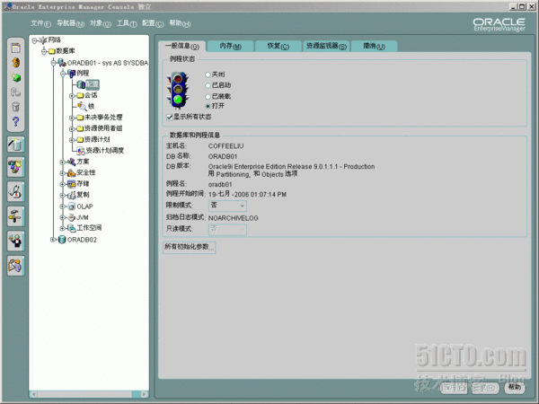Switch to the 内存(M) tab

(230, 46)
